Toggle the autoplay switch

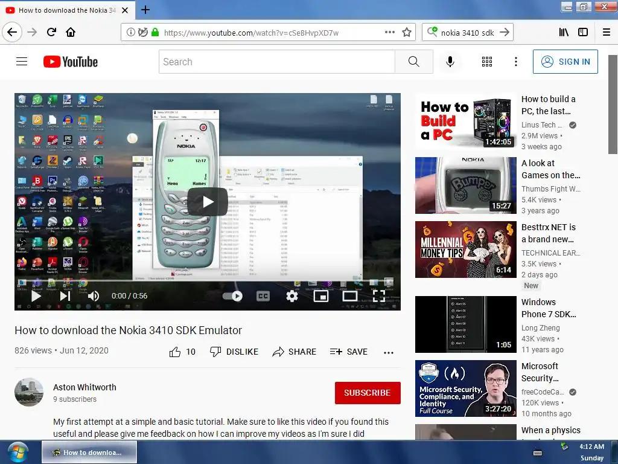(x=232, y=296)
